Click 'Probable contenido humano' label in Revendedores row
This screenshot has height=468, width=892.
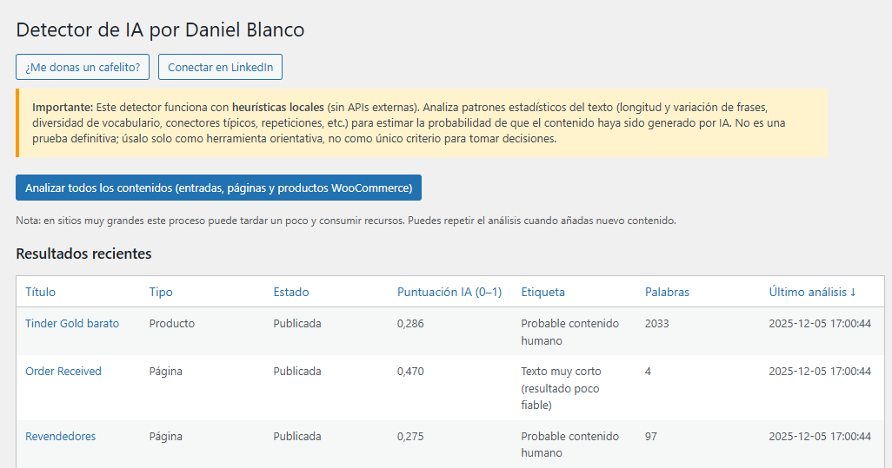click(x=570, y=445)
